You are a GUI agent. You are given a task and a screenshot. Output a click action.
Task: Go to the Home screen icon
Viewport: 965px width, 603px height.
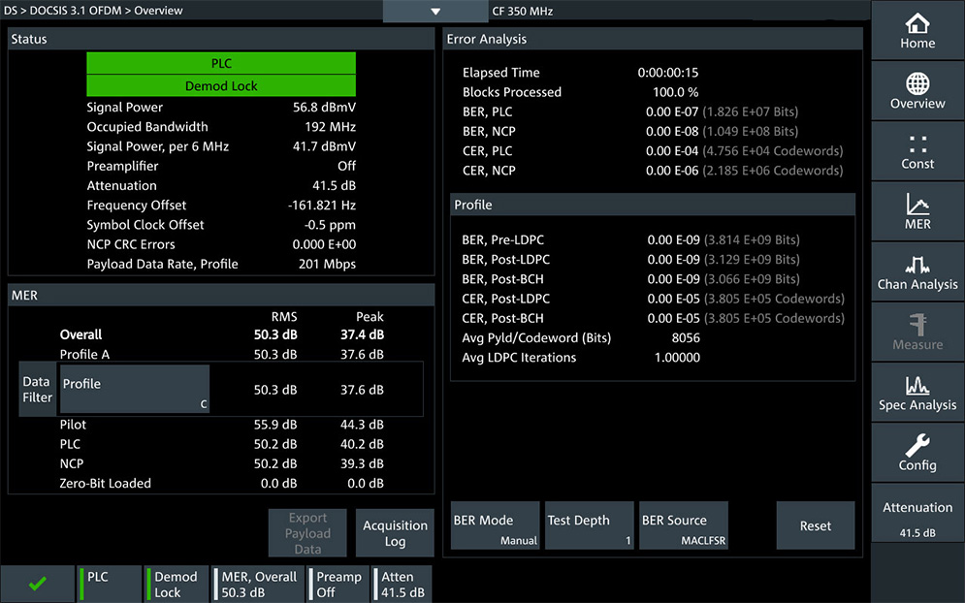(917, 31)
